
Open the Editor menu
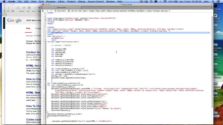61,1
